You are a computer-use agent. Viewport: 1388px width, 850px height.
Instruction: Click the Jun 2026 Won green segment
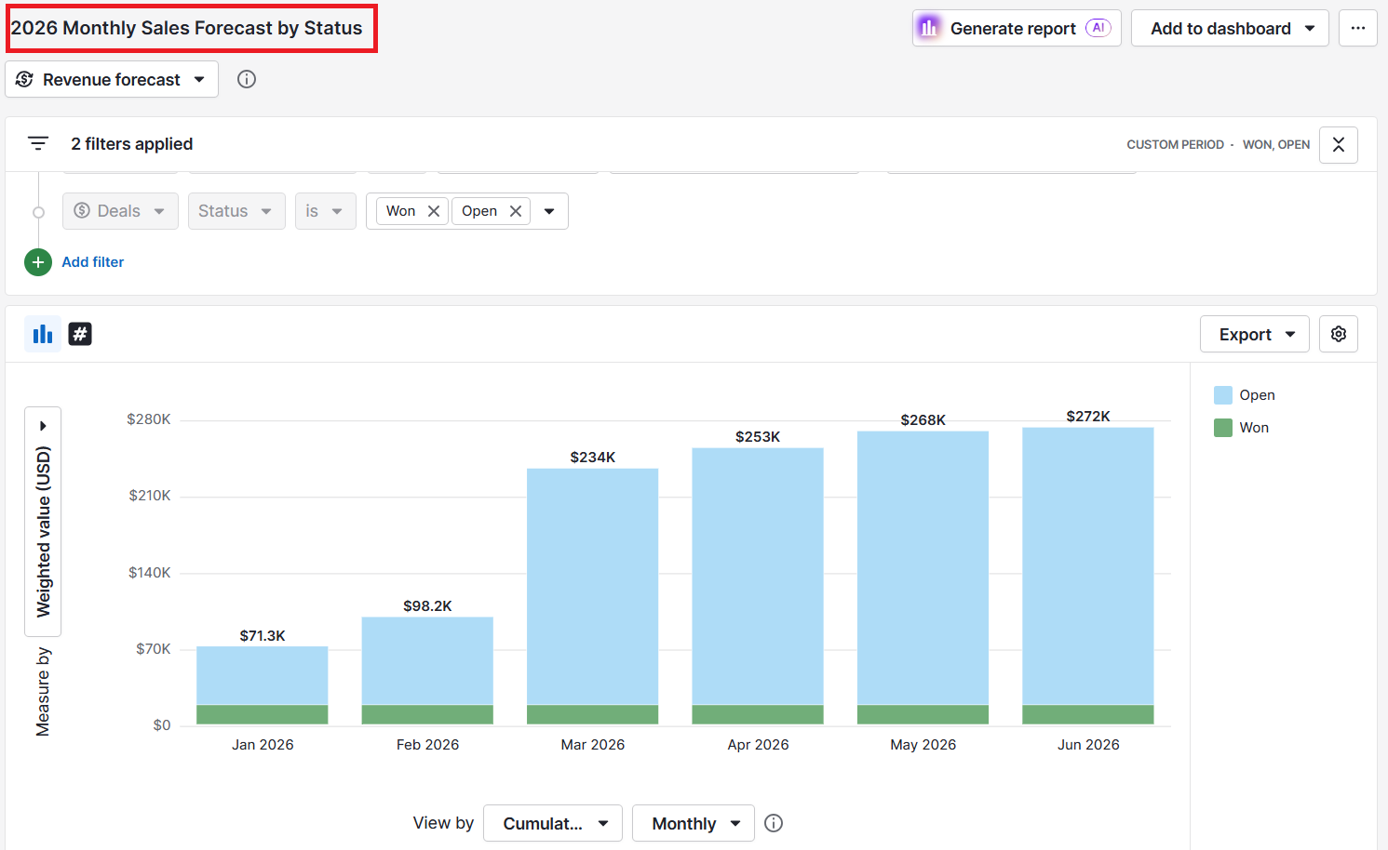click(1088, 715)
